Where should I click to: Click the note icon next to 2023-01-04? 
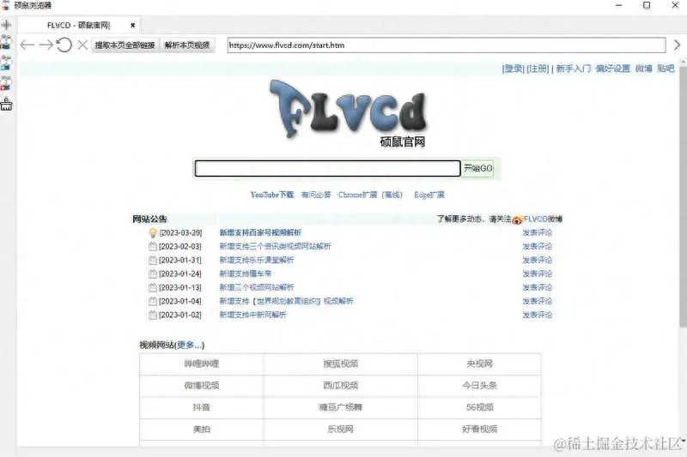click(x=153, y=301)
